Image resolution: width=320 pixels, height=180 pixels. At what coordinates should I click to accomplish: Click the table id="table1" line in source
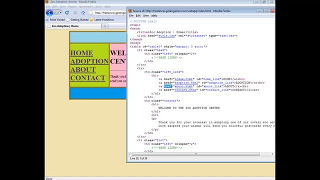168,46
